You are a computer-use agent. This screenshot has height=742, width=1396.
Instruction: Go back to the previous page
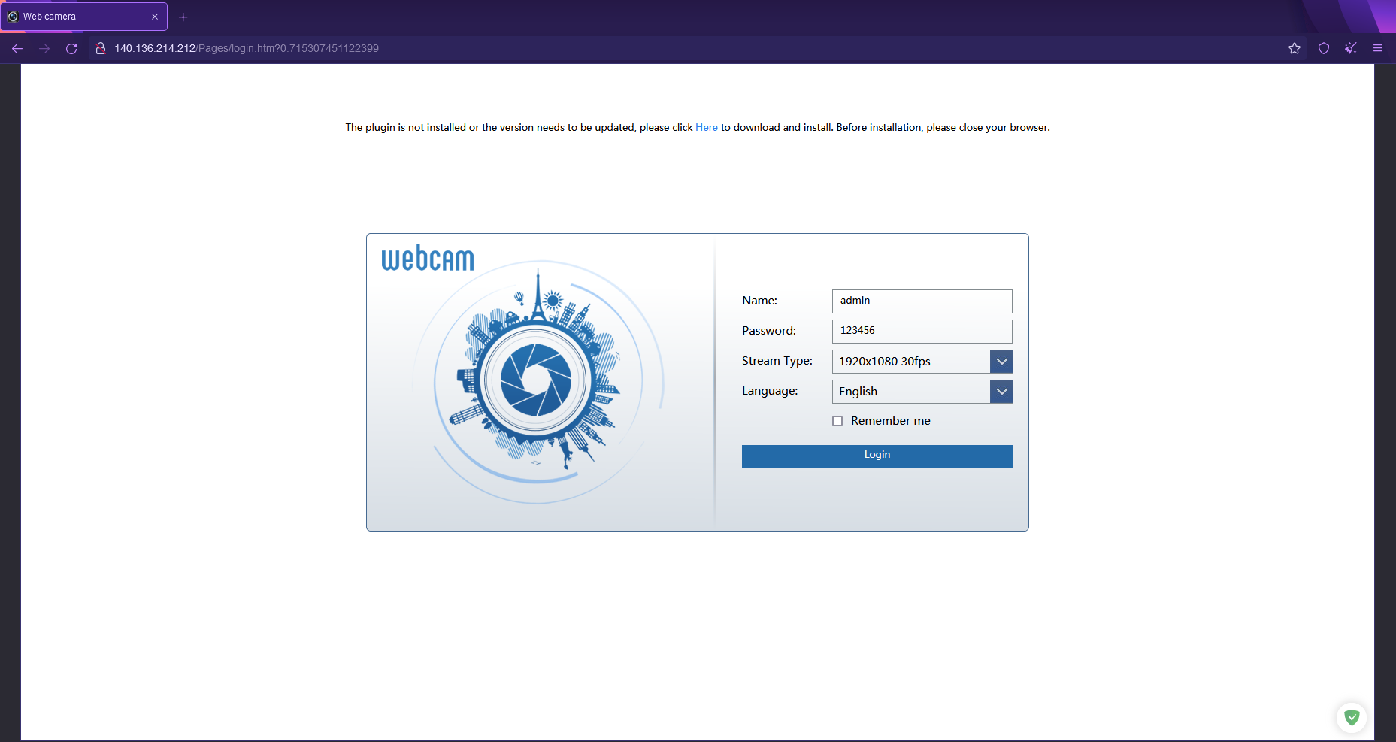(17, 48)
